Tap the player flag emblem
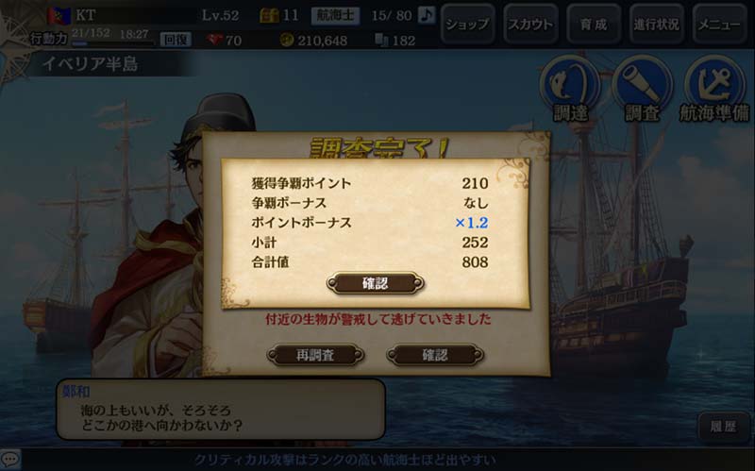This screenshot has width=755, height=471. point(59,15)
